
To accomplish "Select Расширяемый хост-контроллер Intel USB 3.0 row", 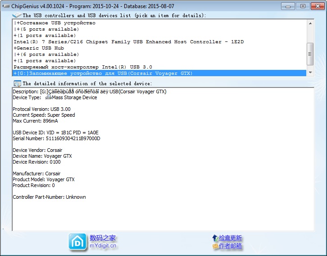I will coord(159,67).
